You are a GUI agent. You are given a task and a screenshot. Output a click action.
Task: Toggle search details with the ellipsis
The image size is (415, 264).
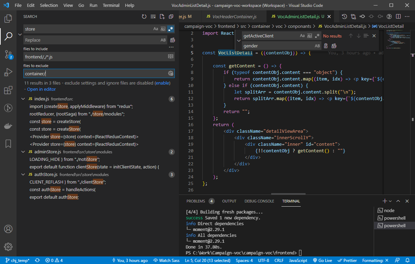(171, 47)
